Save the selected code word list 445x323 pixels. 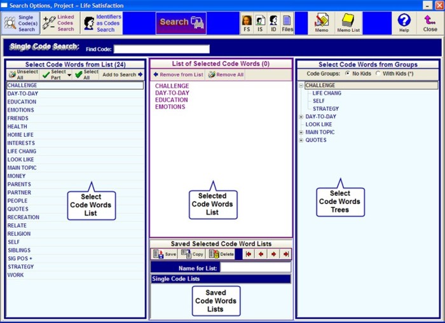point(165,254)
